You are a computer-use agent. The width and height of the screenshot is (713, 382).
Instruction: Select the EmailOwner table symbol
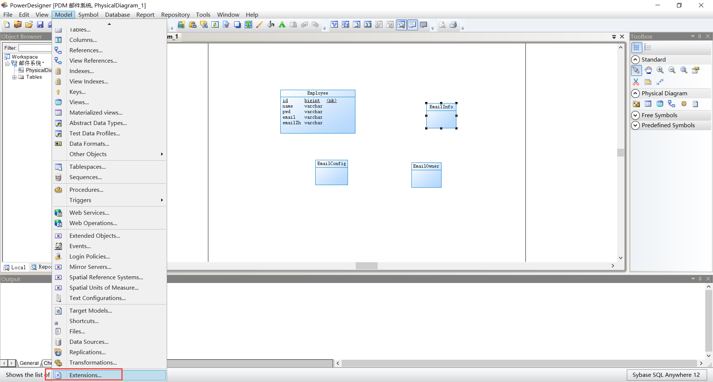tap(426, 175)
